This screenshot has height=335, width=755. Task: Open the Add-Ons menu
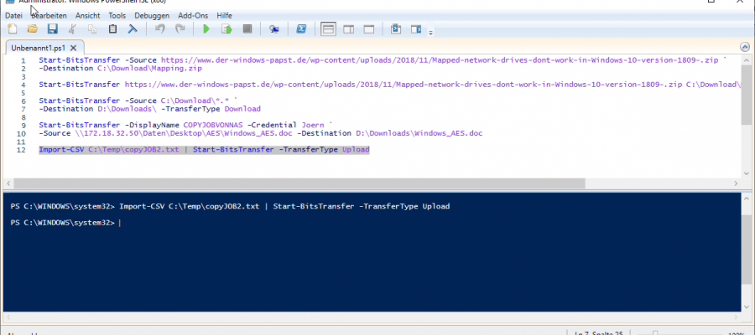pyautogui.click(x=193, y=15)
